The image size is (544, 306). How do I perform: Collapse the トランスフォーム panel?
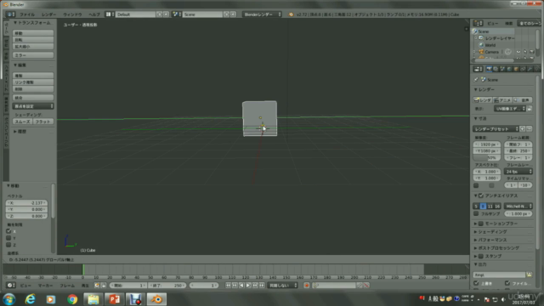tap(32, 23)
